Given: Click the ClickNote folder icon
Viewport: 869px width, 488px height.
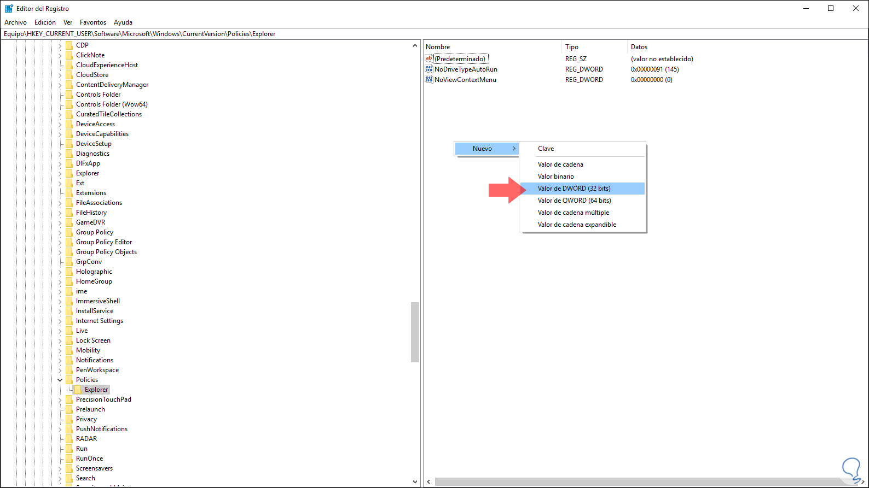Looking at the screenshot, I should tap(69, 55).
